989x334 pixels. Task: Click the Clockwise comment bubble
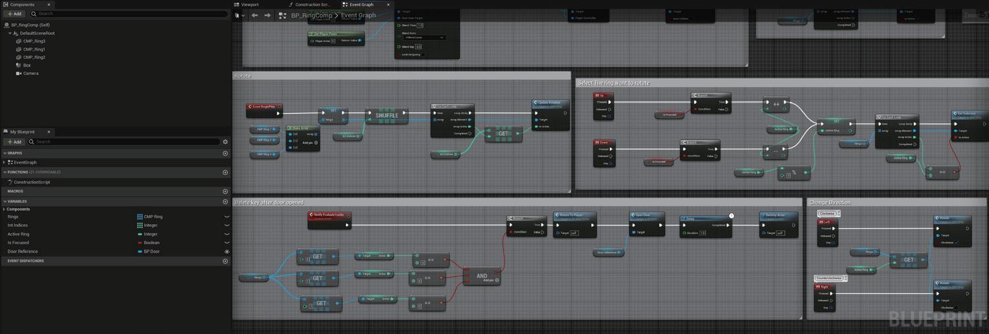[828, 214]
